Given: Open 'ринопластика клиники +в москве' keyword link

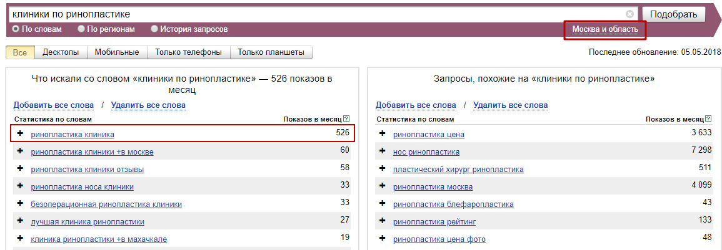Looking at the screenshot, I should click(92, 152).
